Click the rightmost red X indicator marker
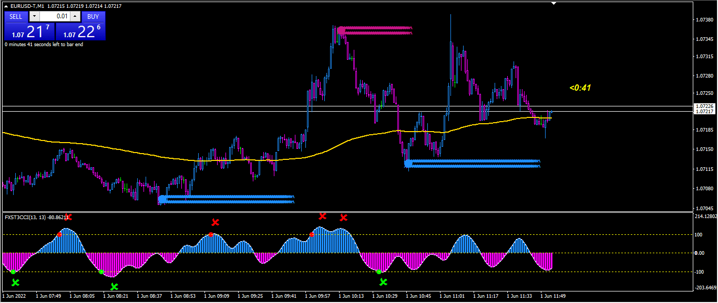The height and width of the screenshot is (303, 718). pos(344,218)
